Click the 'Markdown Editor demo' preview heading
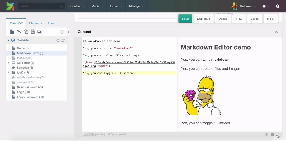Screen dimensions: 286x141 [216, 47]
